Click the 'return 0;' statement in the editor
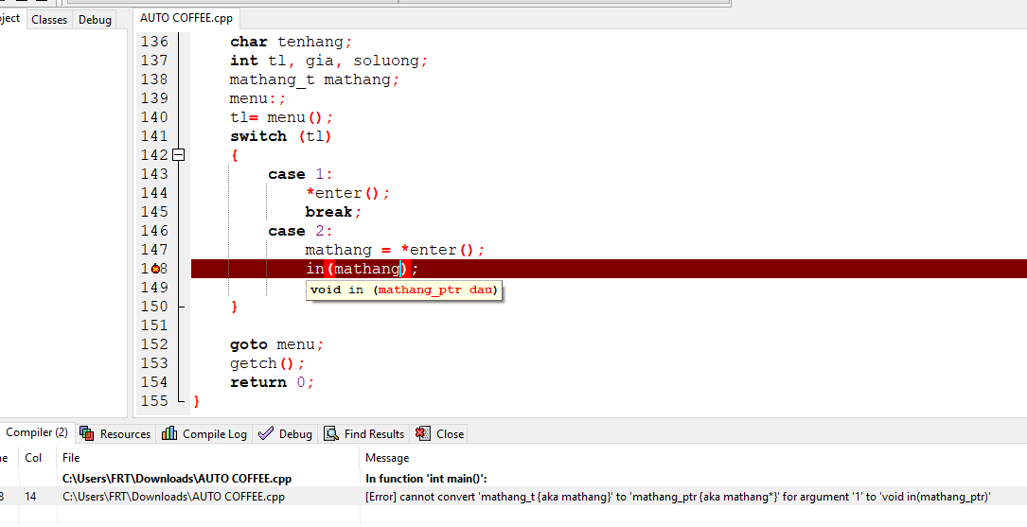Viewport: 1027px width, 527px height. click(x=272, y=382)
